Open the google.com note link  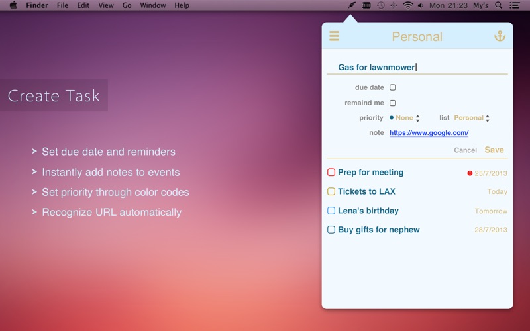tap(429, 133)
